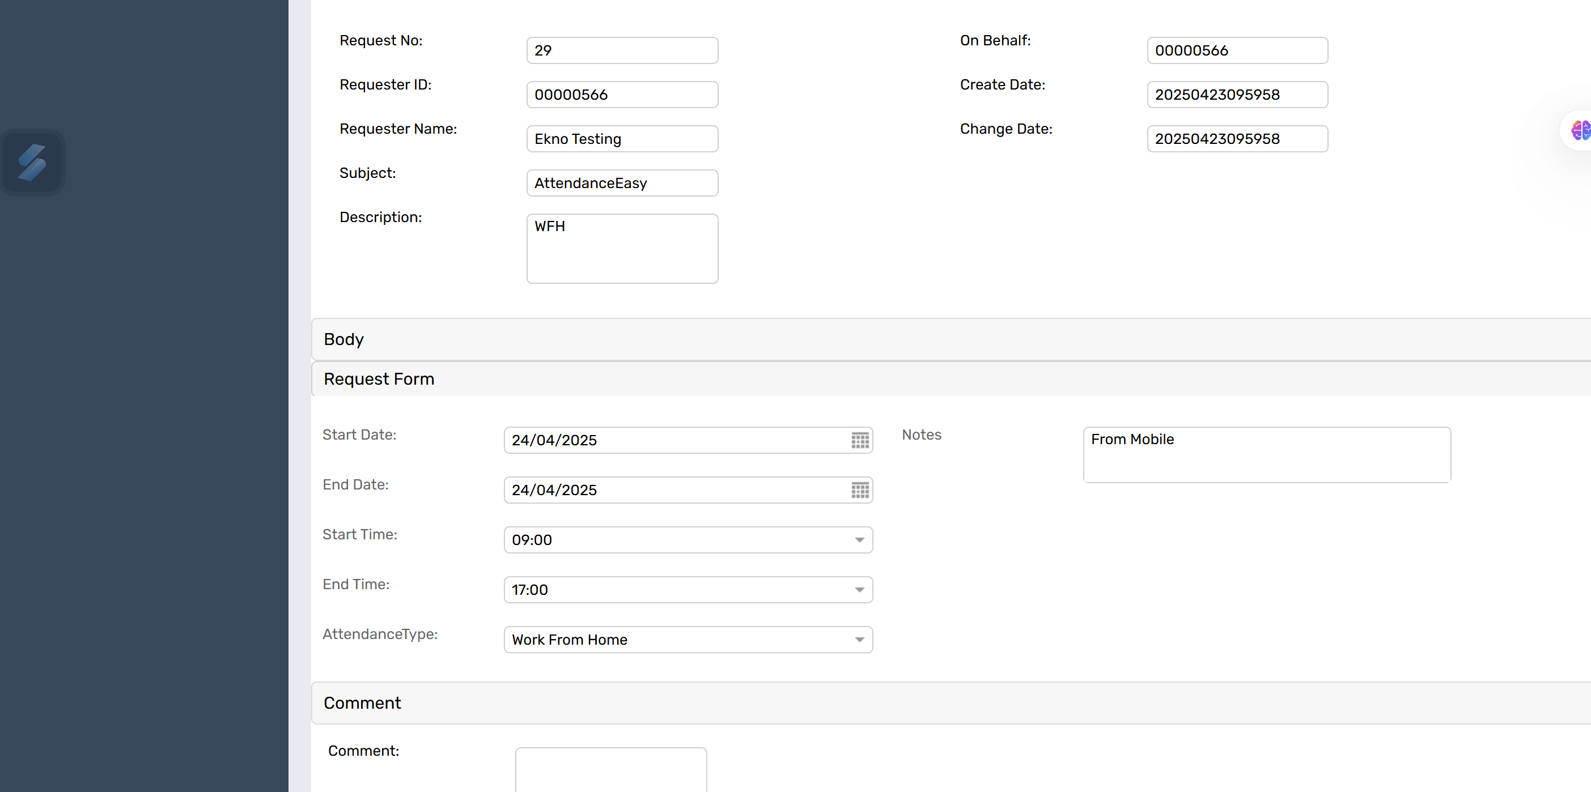Click the Description: label
1591x792 pixels.
[x=380, y=218]
